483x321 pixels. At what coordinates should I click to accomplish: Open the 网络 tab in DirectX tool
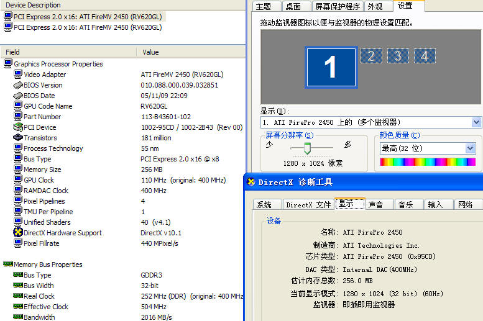[x=469, y=204]
